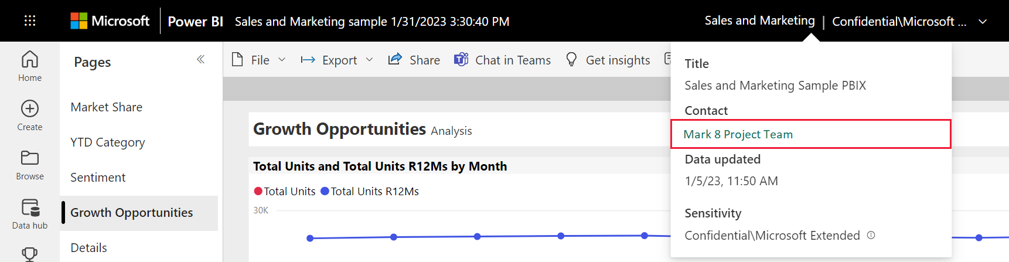Click the Total Units R12Ms blue legend marker

tap(325, 191)
